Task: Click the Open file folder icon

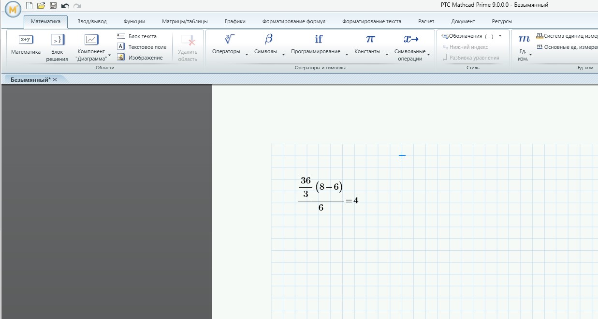Action: (41, 5)
